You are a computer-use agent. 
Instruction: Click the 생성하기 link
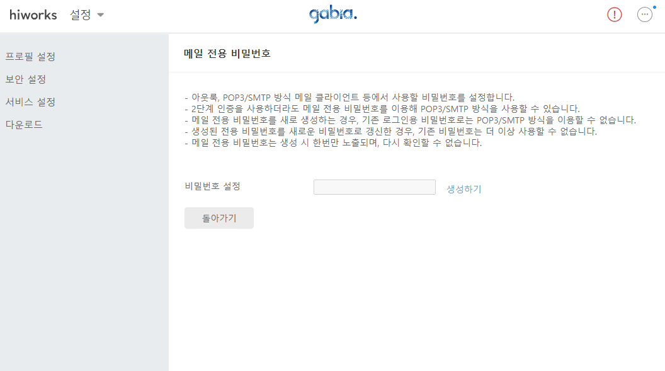tap(464, 189)
